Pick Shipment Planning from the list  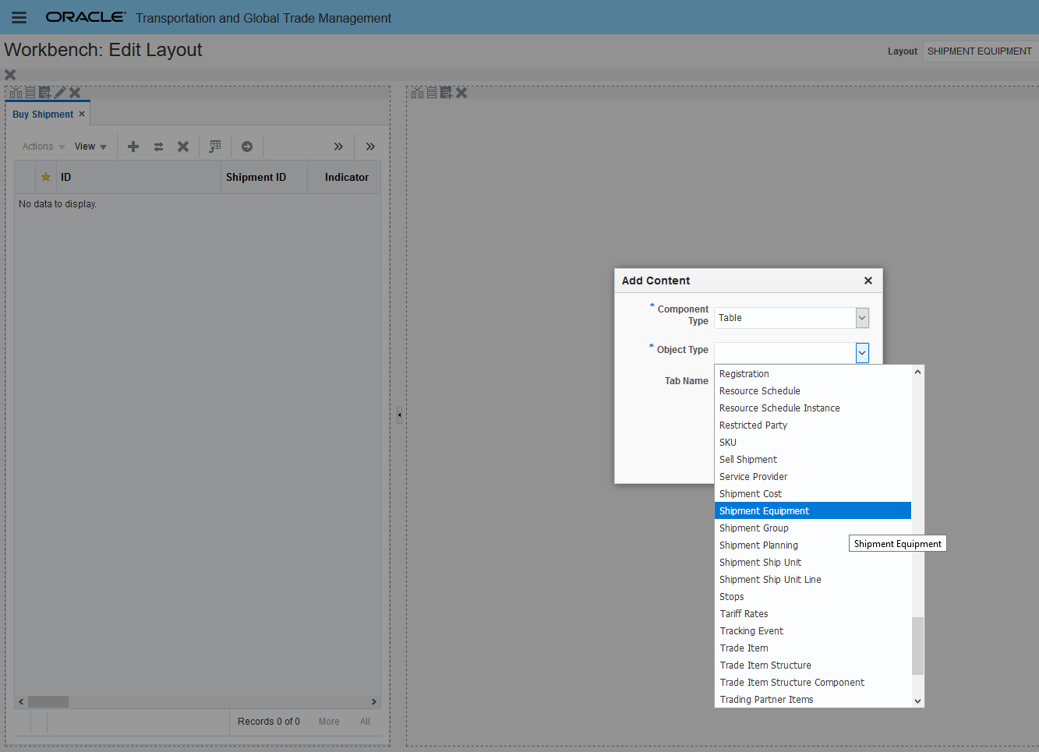pos(813,545)
